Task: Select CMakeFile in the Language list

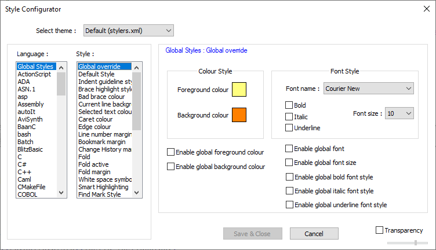Action: pyautogui.click(x=37, y=187)
